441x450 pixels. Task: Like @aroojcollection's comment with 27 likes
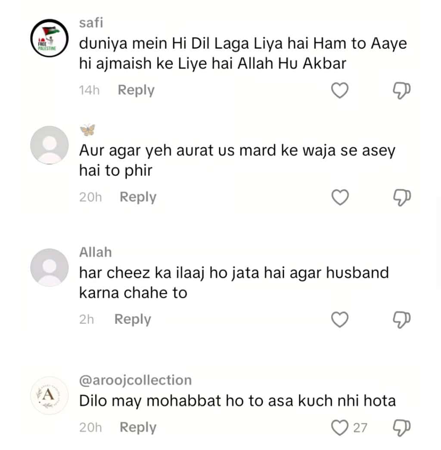point(340,428)
